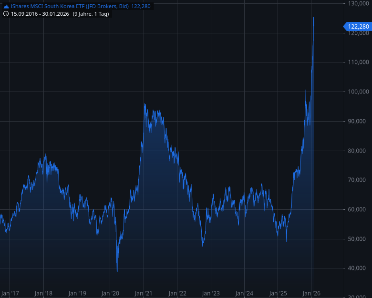Click the clock icon next to date range
372x298 pixels.
(x=6, y=14)
